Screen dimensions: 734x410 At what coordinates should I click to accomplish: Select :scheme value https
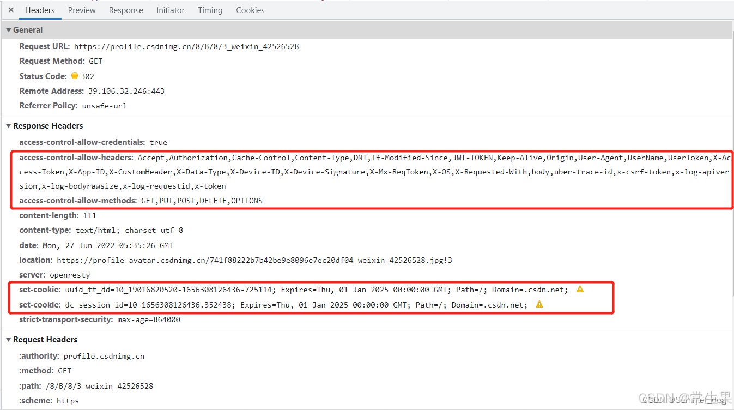click(x=68, y=401)
